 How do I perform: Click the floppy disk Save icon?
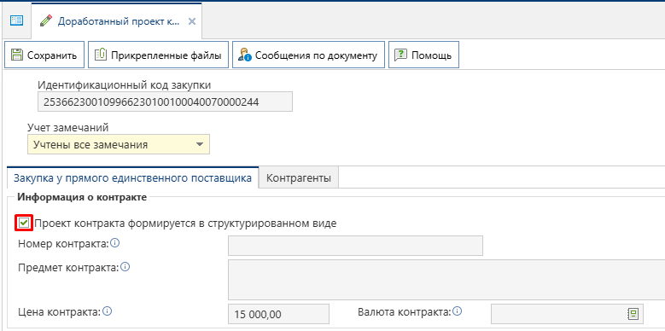(x=16, y=55)
